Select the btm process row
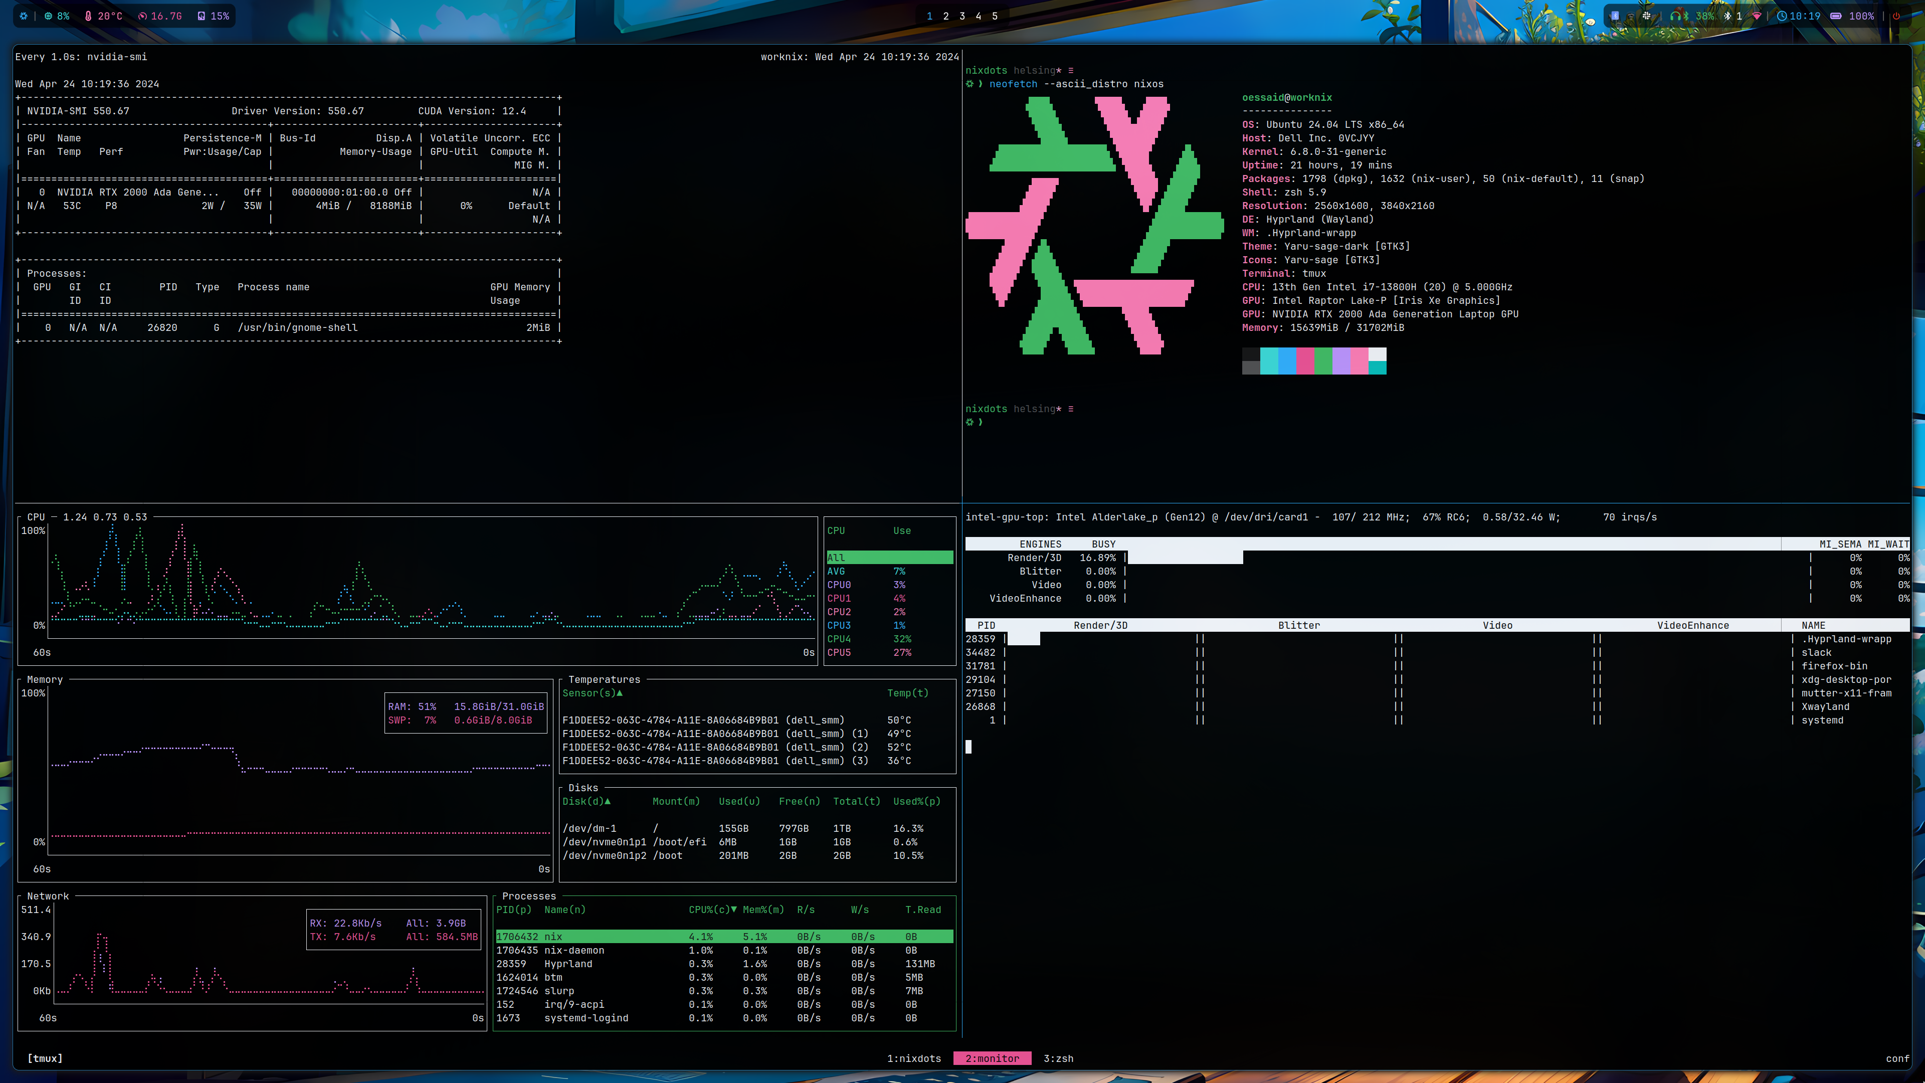Screen dimensions: 1925x1083 pos(724,977)
